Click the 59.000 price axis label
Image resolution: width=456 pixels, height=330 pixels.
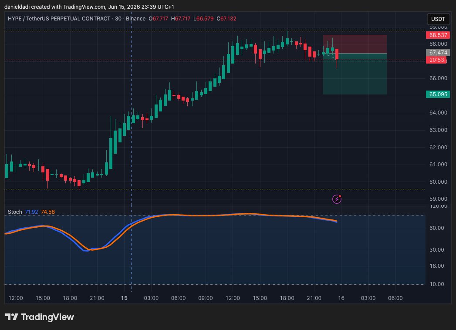pos(438,199)
